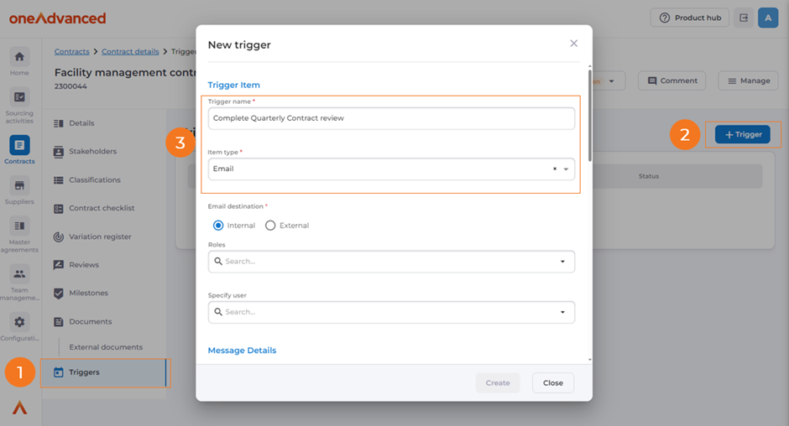Open Configuration gear icon
The width and height of the screenshot is (789, 426).
tap(19, 322)
